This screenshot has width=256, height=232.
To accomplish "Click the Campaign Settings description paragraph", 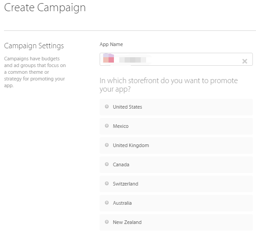I will pos(35,72).
